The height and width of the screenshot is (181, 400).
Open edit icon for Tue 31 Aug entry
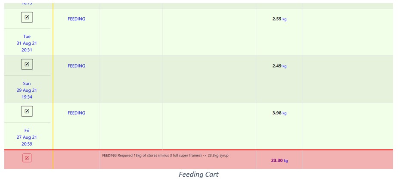coord(27,17)
